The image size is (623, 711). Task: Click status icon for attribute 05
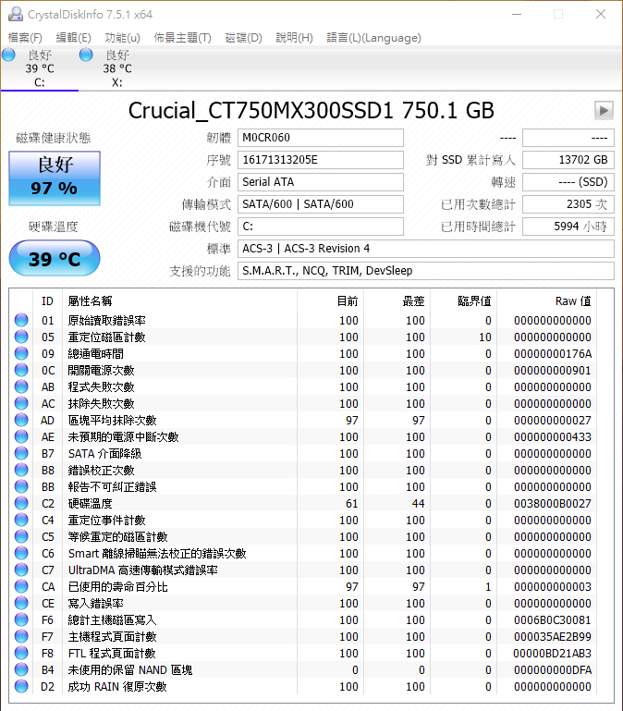21,337
